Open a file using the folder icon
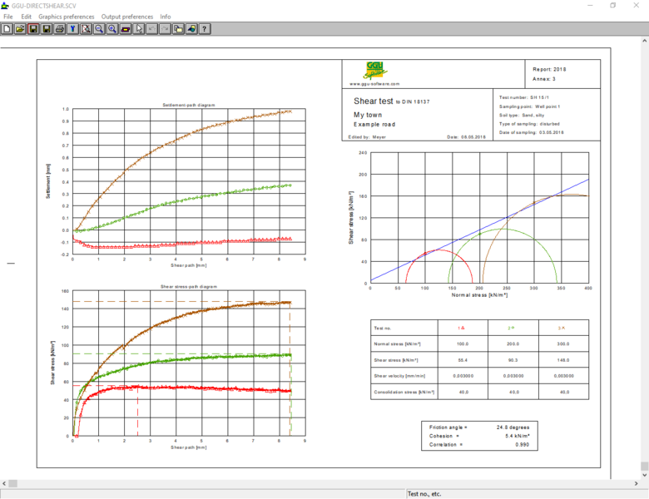The width and height of the screenshot is (649, 499). tap(20, 29)
